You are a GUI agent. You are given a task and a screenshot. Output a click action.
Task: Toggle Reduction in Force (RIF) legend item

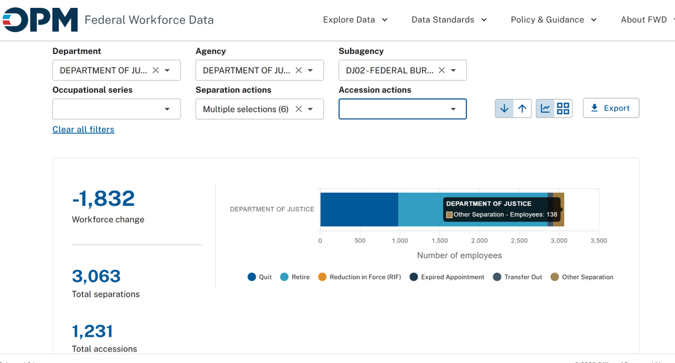(359, 277)
